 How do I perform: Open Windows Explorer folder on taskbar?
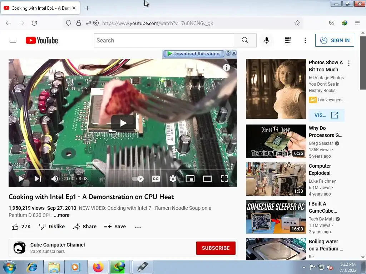54,267
